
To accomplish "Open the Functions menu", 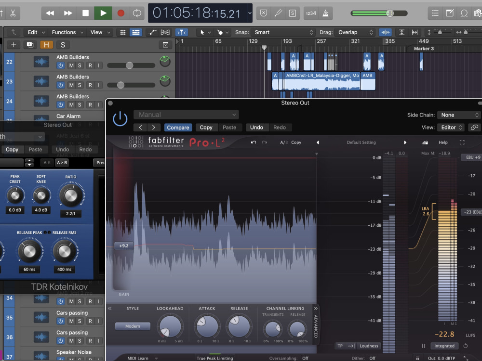I will tap(67, 32).
